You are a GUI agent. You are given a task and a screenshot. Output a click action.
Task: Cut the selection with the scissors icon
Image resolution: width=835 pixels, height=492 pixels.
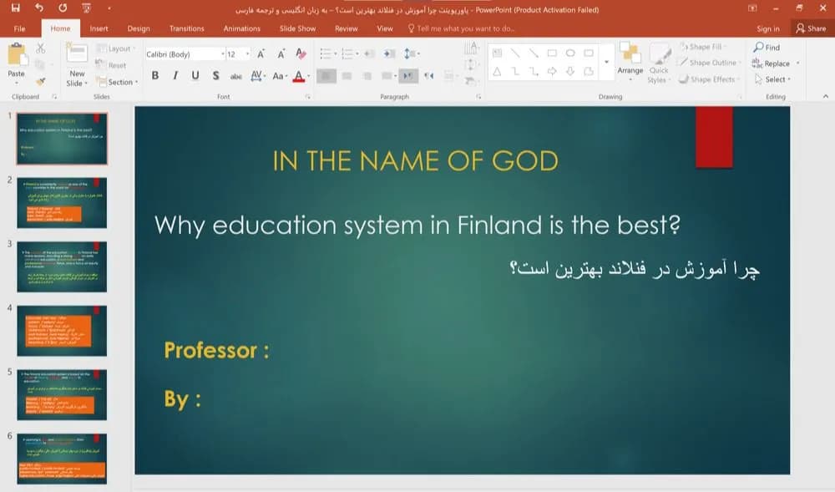pos(40,48)
